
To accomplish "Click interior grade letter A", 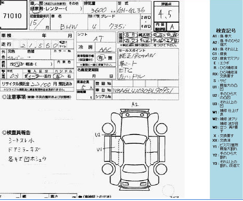I will (172, 27).
